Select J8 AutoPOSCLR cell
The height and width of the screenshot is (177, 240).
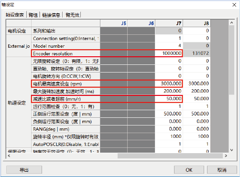coord(196,144)
